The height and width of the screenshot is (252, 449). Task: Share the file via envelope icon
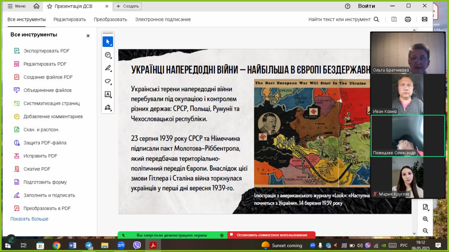tap(424, 19)
